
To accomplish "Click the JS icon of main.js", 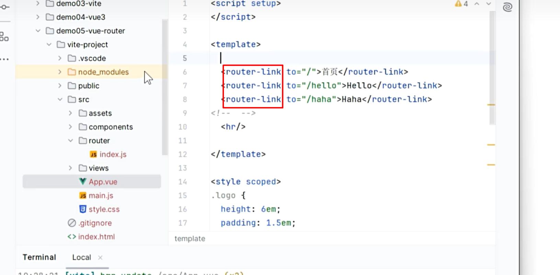I will coord(83,195).
